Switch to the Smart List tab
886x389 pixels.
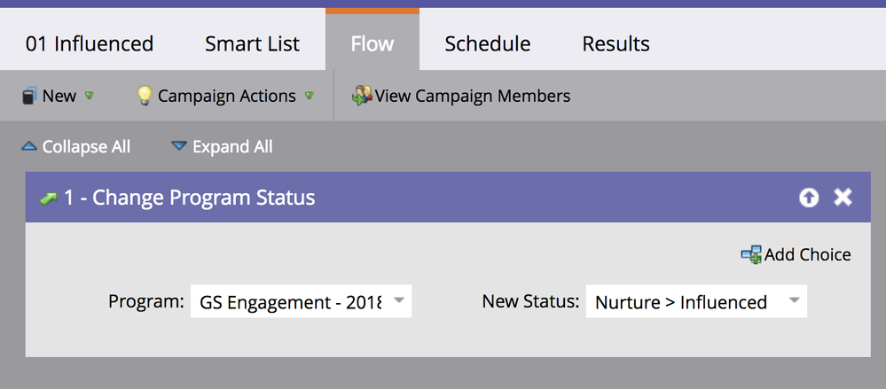(x=253, y=44)
